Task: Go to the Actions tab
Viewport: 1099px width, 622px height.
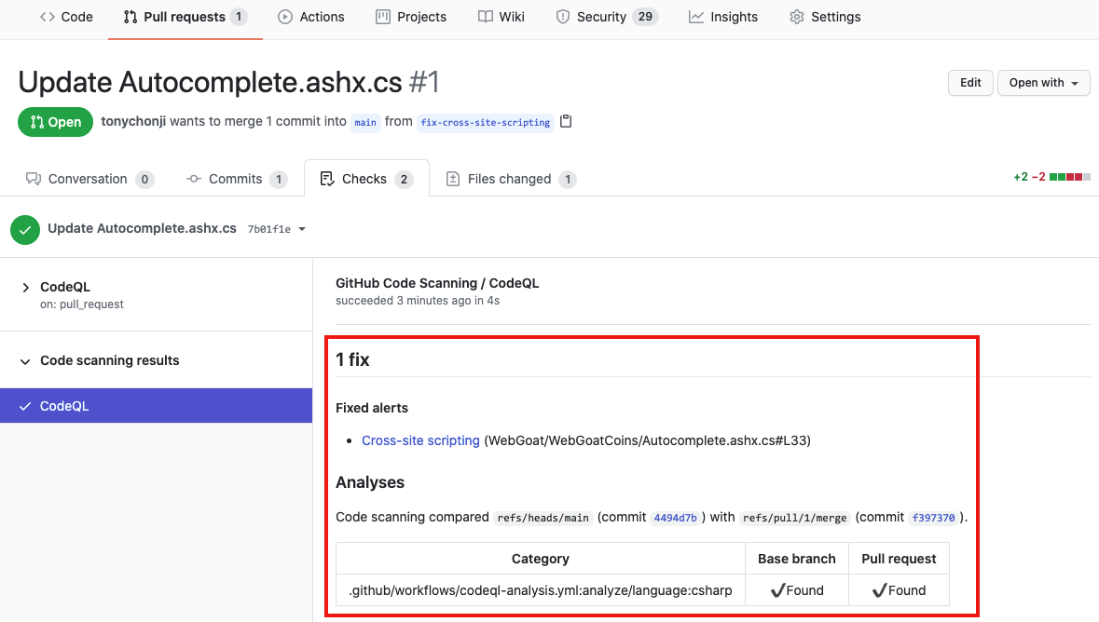Action: tap(311, 17)
